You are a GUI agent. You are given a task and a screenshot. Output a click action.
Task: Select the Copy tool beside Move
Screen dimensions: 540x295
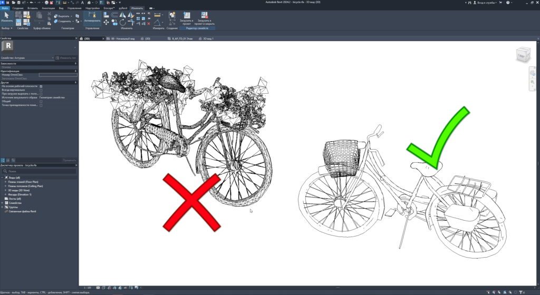point(114,22)
